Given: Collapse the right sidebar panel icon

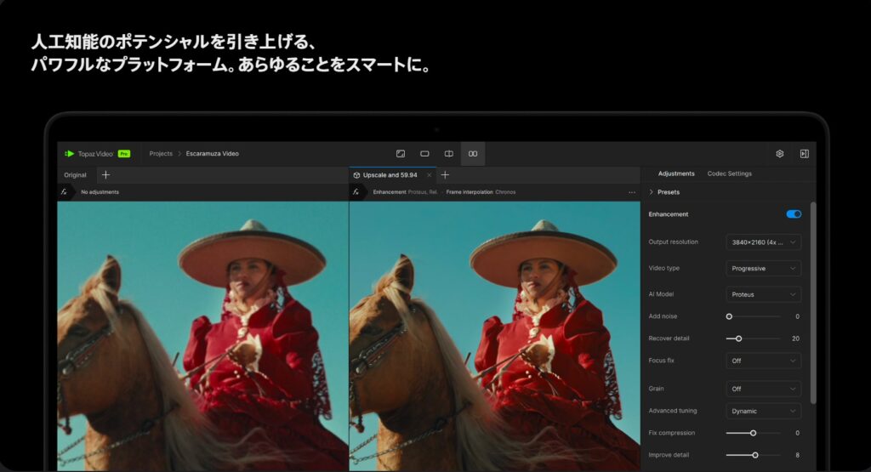Looking at the screenshot, I should [804, 154].
